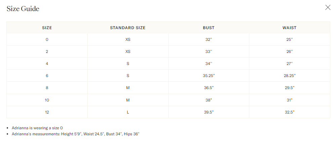
Task: Select the size 8 cell
Action: click(47, 88)
